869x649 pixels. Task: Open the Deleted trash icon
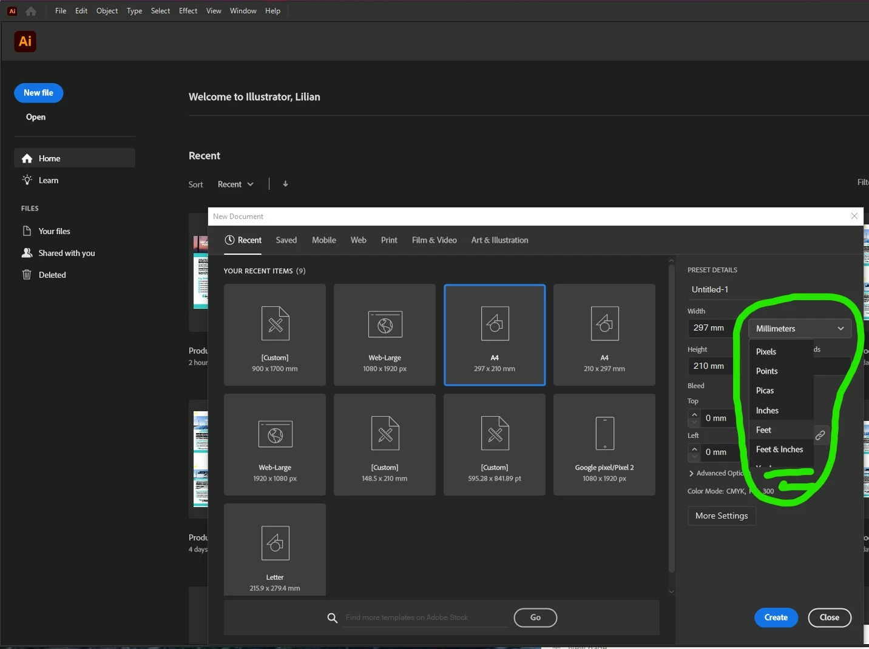tap(27, 275)
